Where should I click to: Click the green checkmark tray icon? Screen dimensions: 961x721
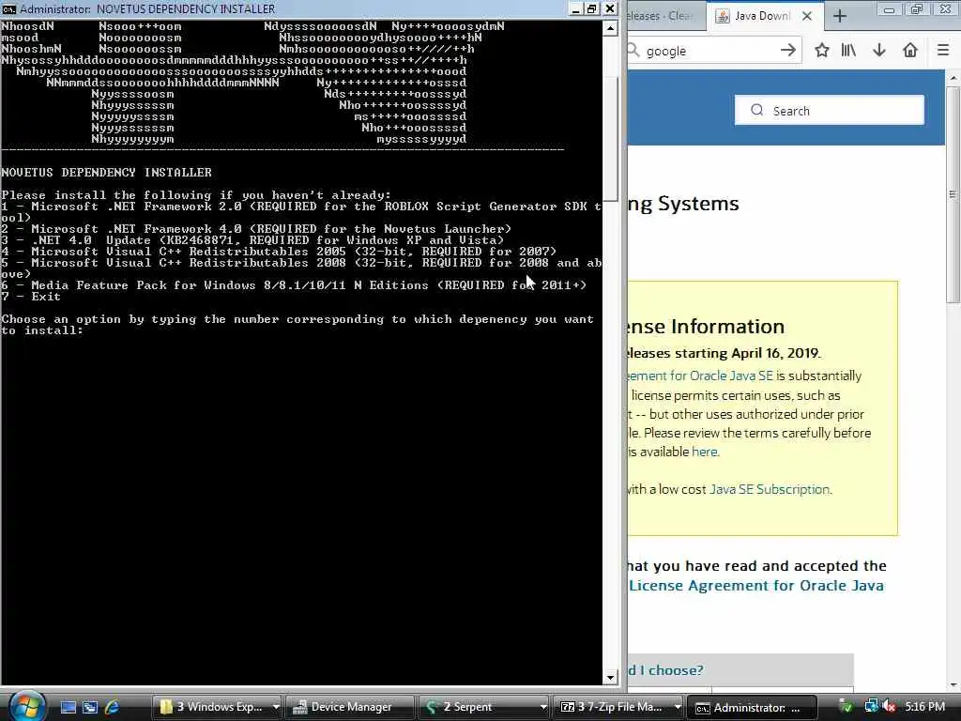coord(846,707)
